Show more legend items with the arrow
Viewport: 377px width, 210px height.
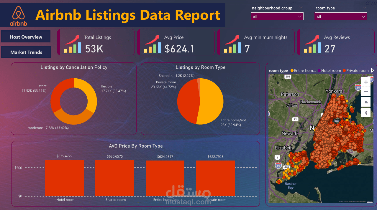(372, 70)
